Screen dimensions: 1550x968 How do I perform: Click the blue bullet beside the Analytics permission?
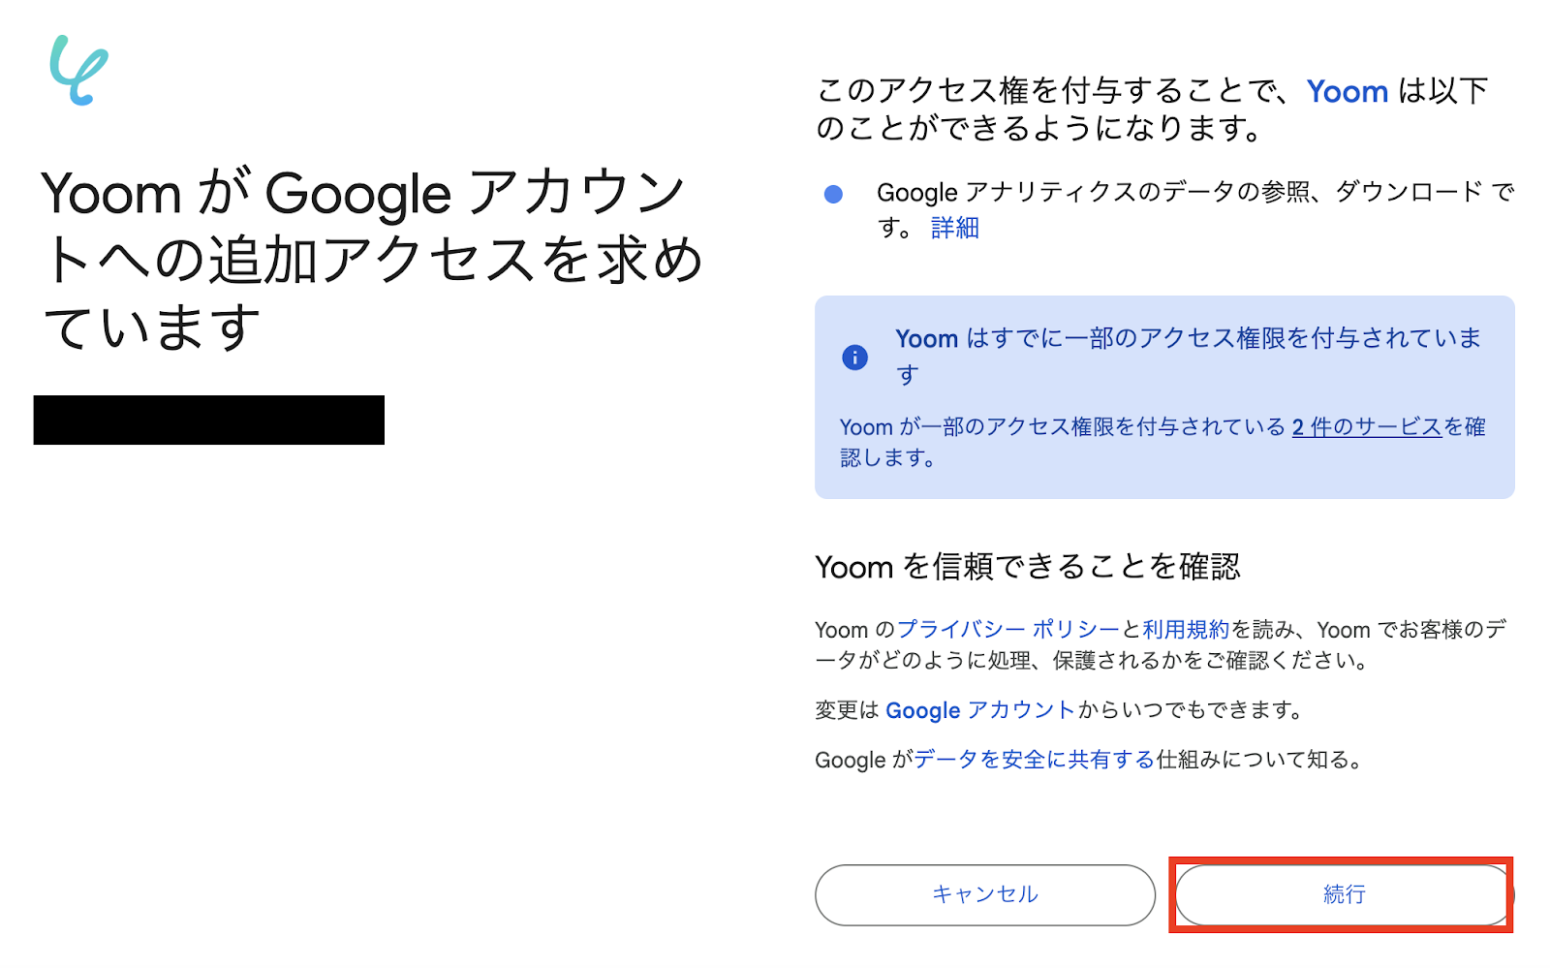point(833,194)
